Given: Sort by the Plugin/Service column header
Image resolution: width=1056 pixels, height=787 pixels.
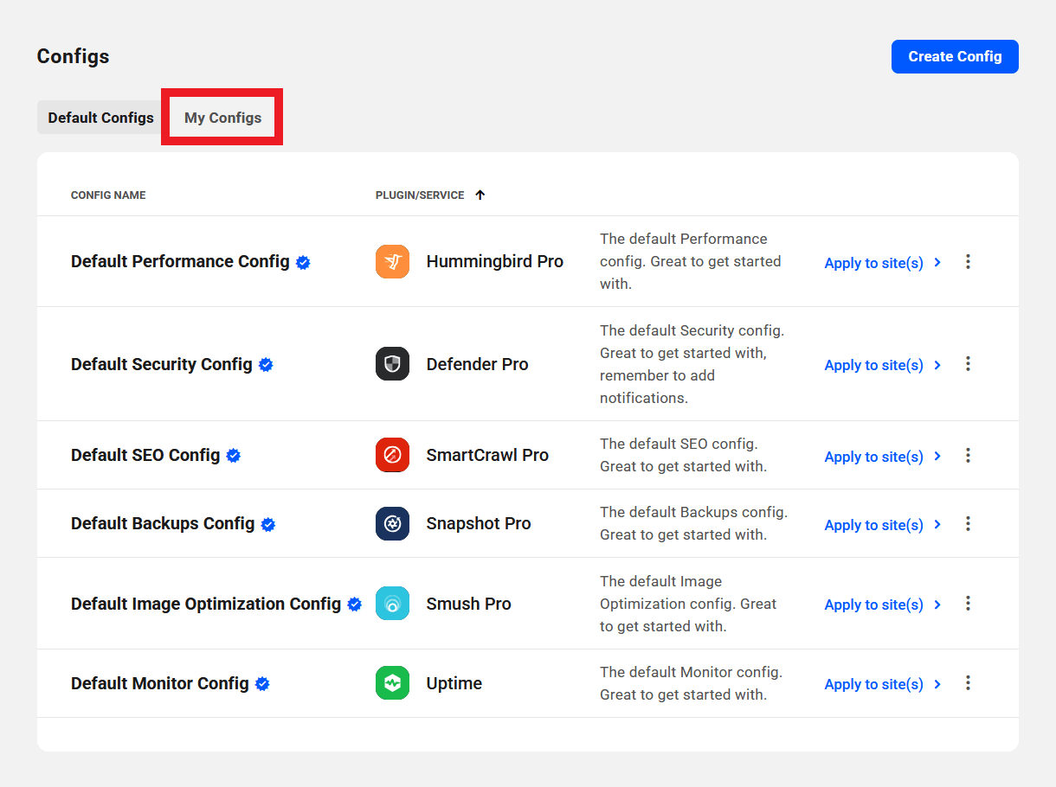Looking at the screenshot, I should [x=420, y=195].
